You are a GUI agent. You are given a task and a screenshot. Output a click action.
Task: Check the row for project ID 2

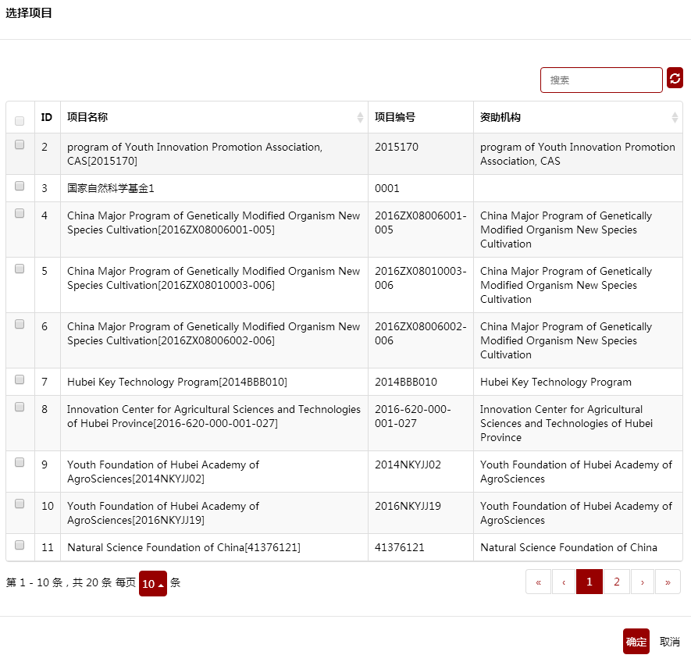[x=20, y=144]
